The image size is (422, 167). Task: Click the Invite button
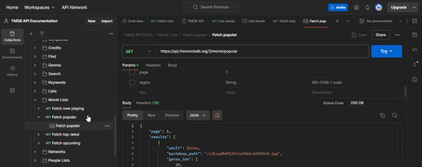338,7
